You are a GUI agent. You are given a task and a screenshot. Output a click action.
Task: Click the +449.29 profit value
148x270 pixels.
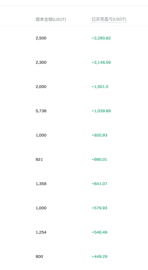tap(99, 257)
